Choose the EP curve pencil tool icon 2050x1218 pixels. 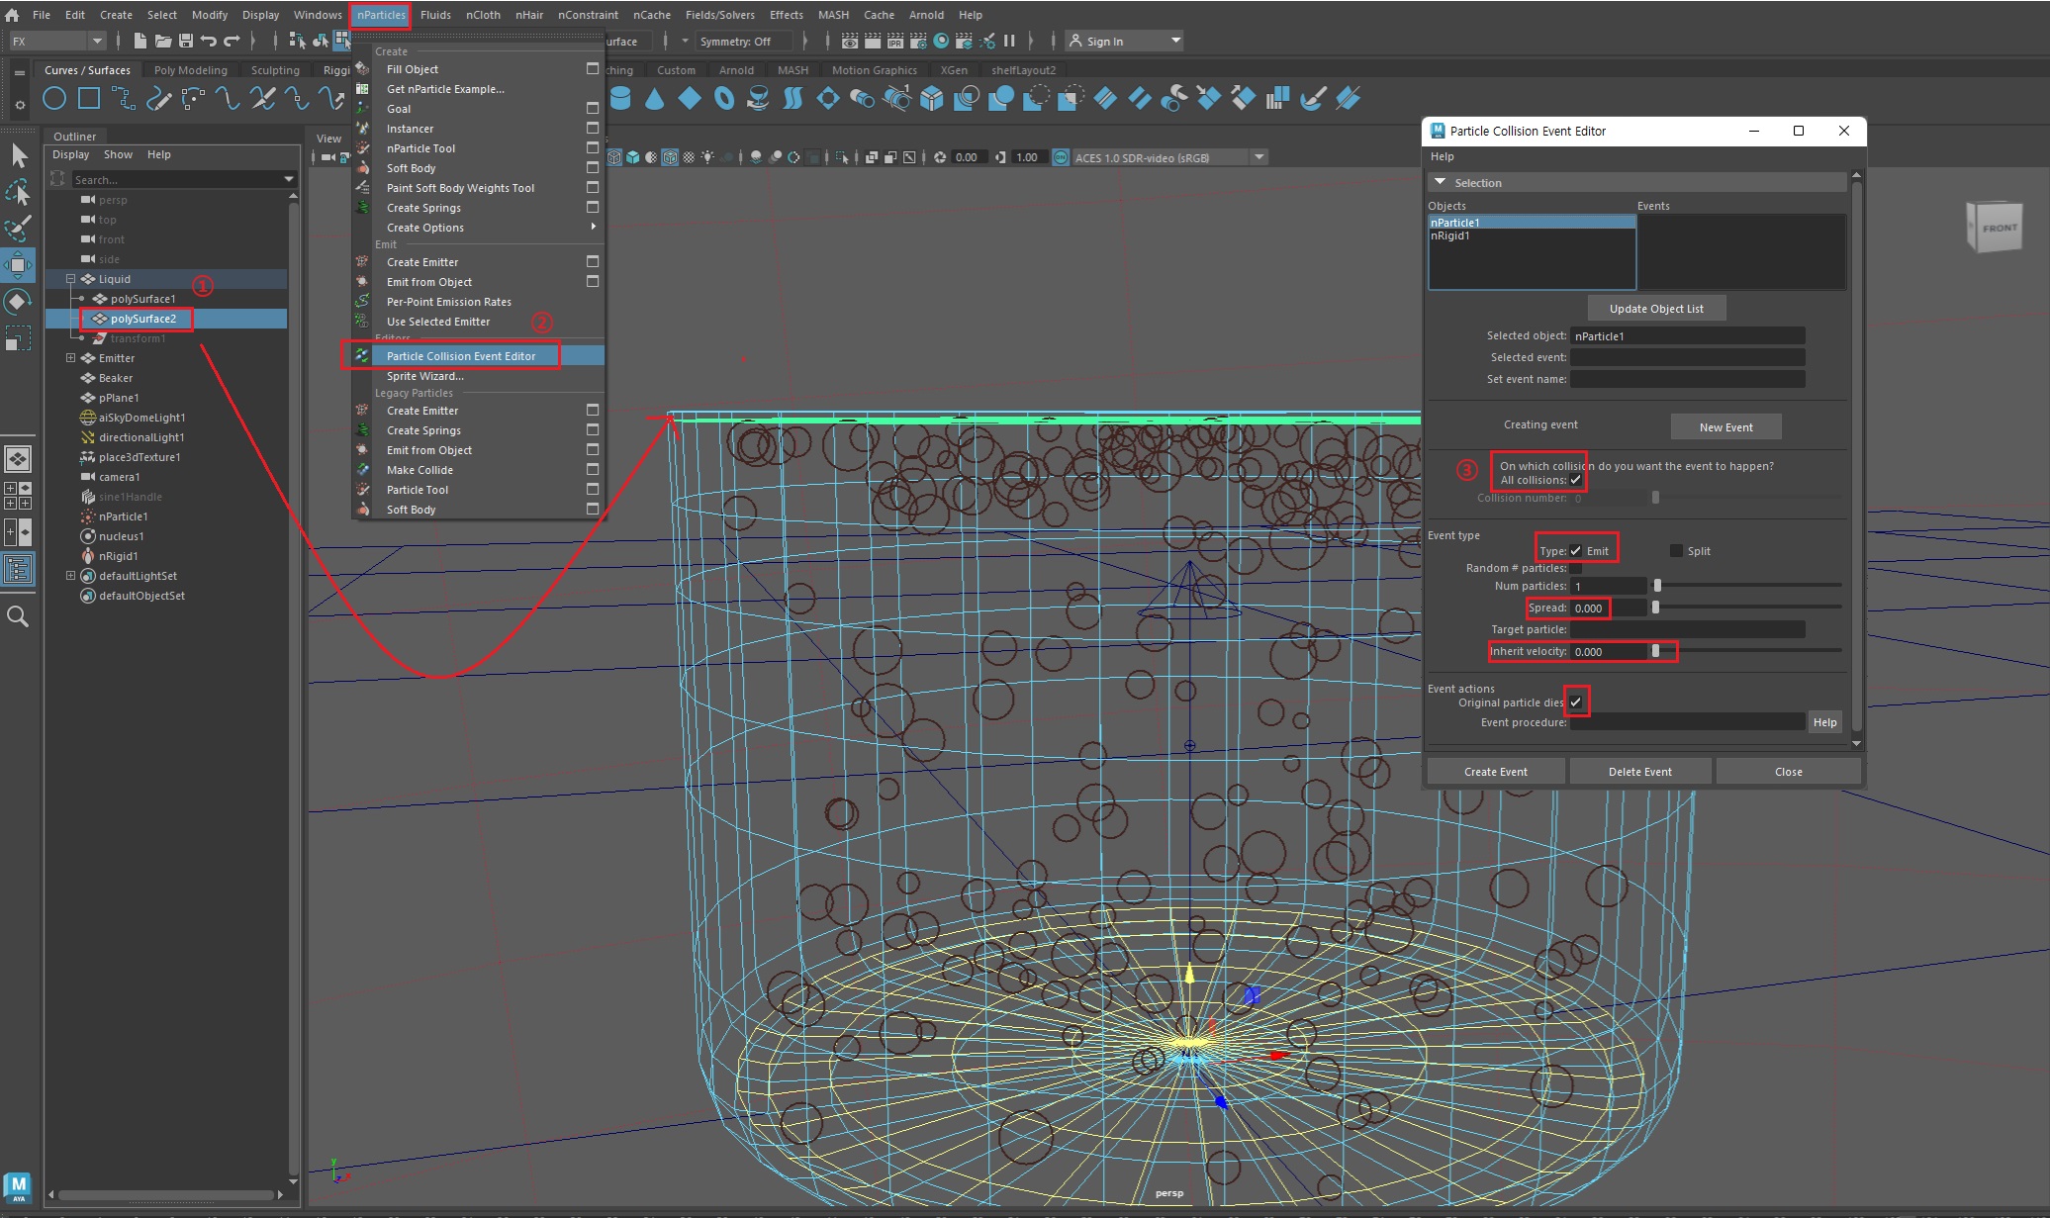158,98
